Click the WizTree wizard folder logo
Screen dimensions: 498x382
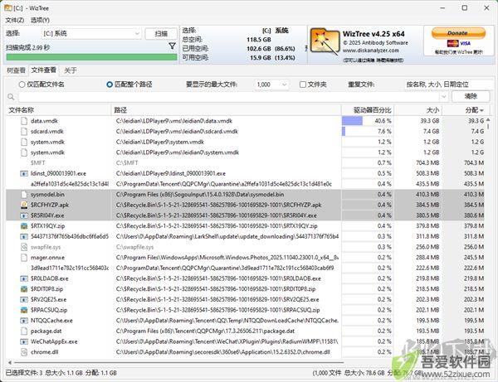pyautogui.click(x=325, y=41)
